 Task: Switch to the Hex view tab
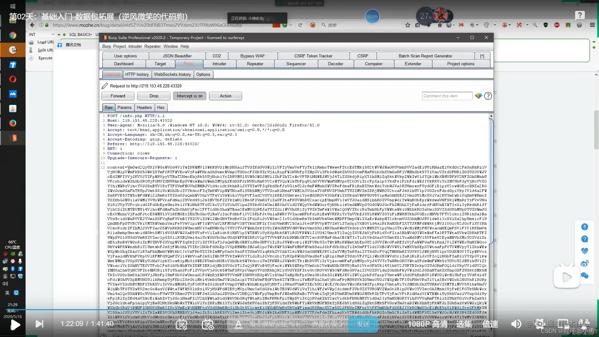(160, 107)
